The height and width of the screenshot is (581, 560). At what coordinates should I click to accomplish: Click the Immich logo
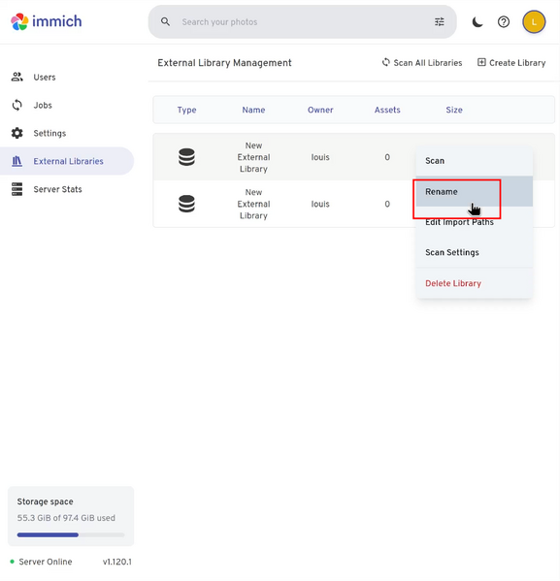(x=46, y=21)
